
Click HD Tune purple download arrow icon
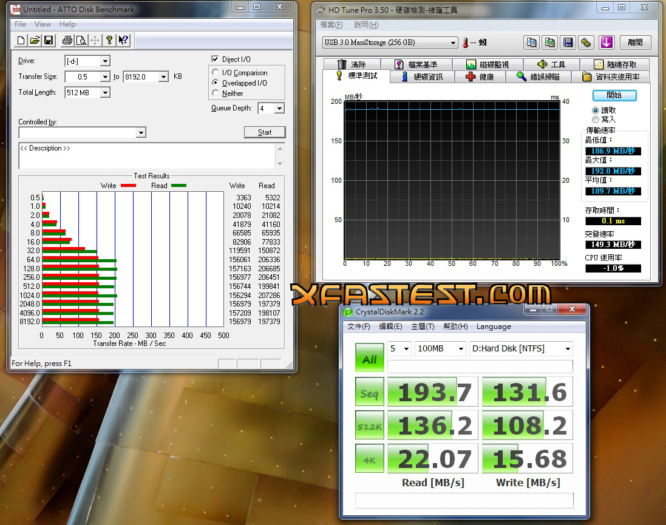(x=607, y=42)
